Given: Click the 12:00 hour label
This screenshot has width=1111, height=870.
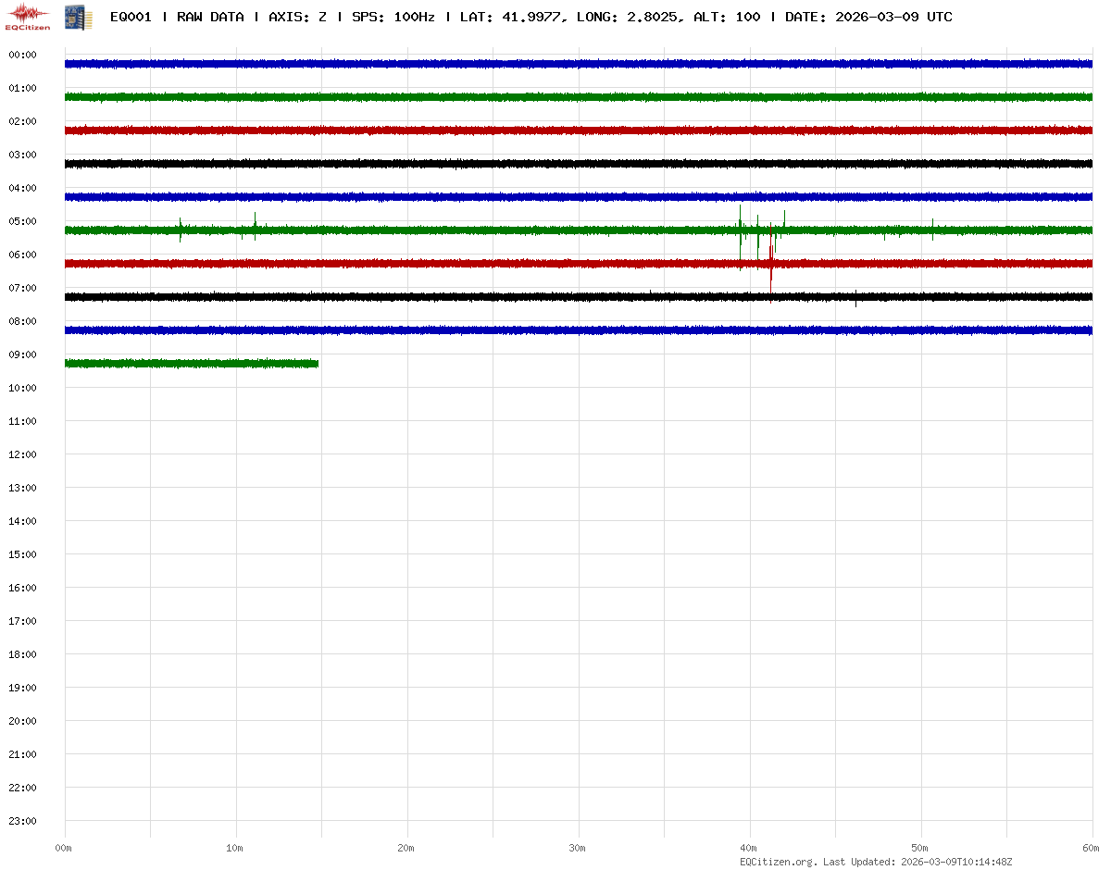Looking at the screenshot, I should click(22, 454).
